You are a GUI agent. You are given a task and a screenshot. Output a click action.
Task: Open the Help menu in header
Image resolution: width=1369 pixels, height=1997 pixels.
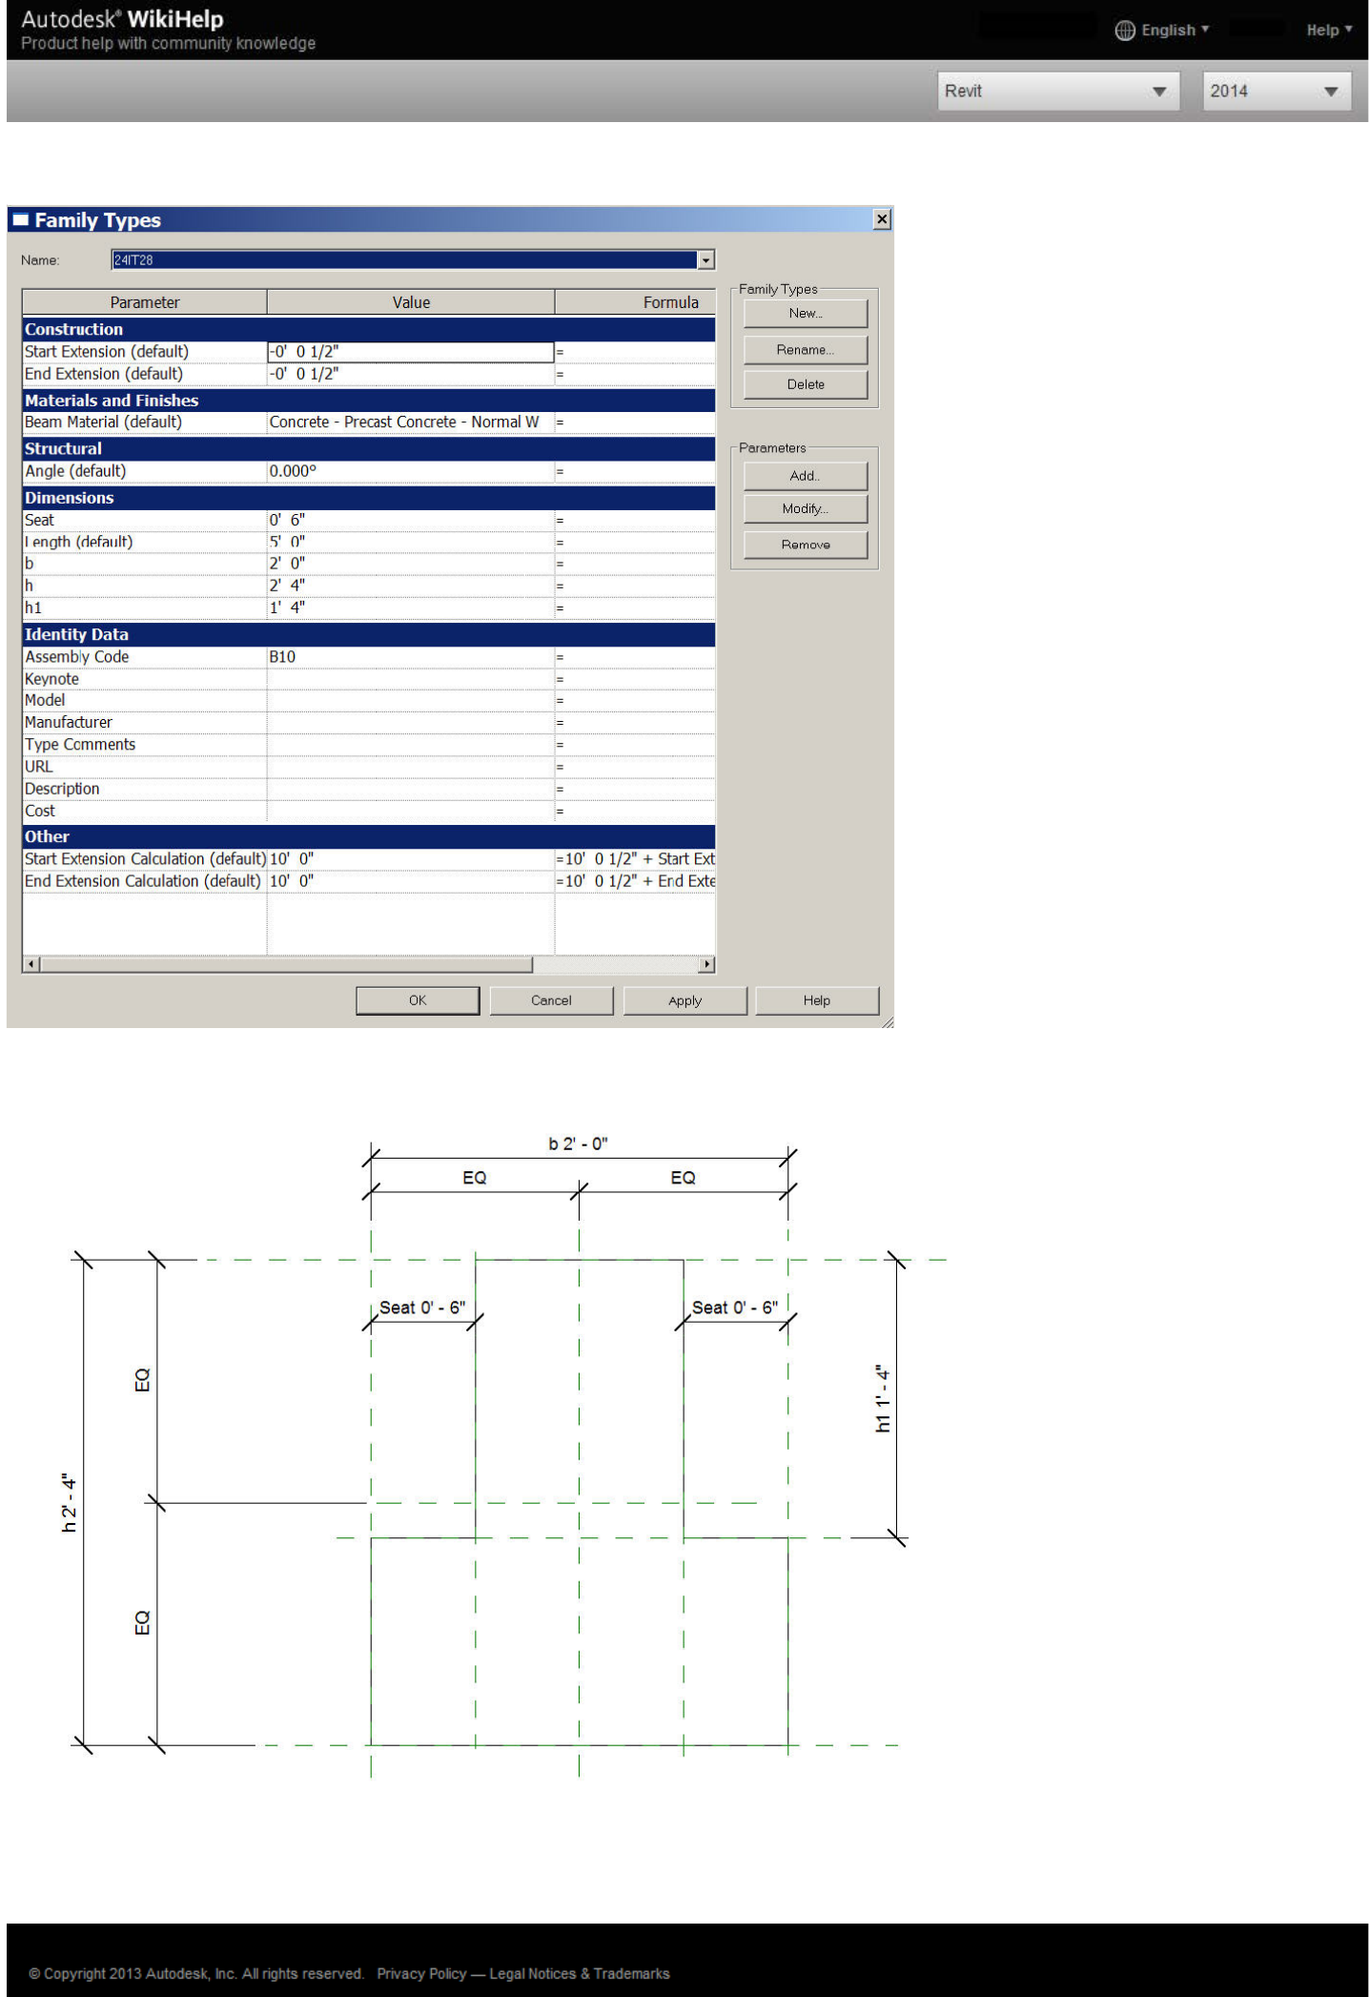click(1329, 31)
